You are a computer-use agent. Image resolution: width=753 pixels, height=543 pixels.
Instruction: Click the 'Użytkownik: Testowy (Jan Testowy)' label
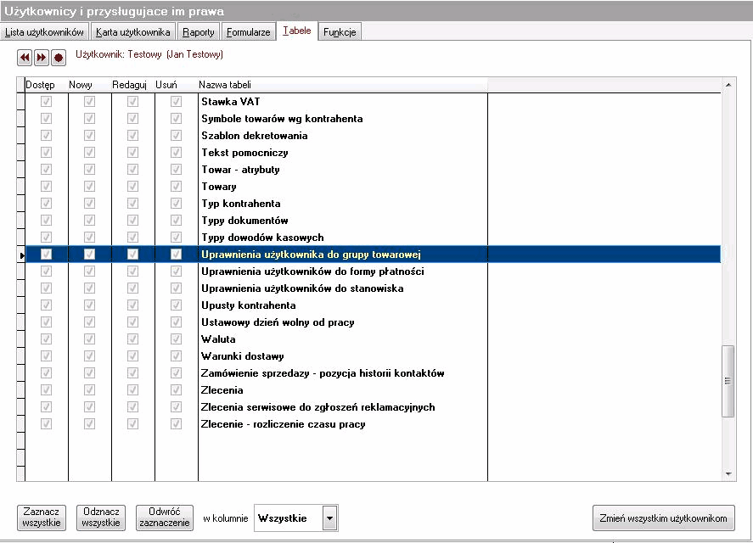[x=149, y=54]
